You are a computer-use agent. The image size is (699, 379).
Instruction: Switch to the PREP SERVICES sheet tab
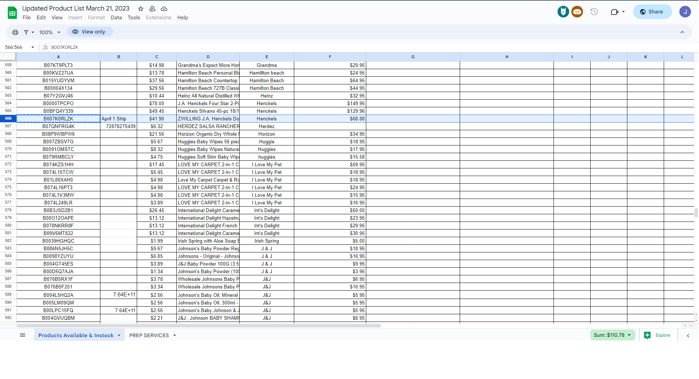(149, 335)
